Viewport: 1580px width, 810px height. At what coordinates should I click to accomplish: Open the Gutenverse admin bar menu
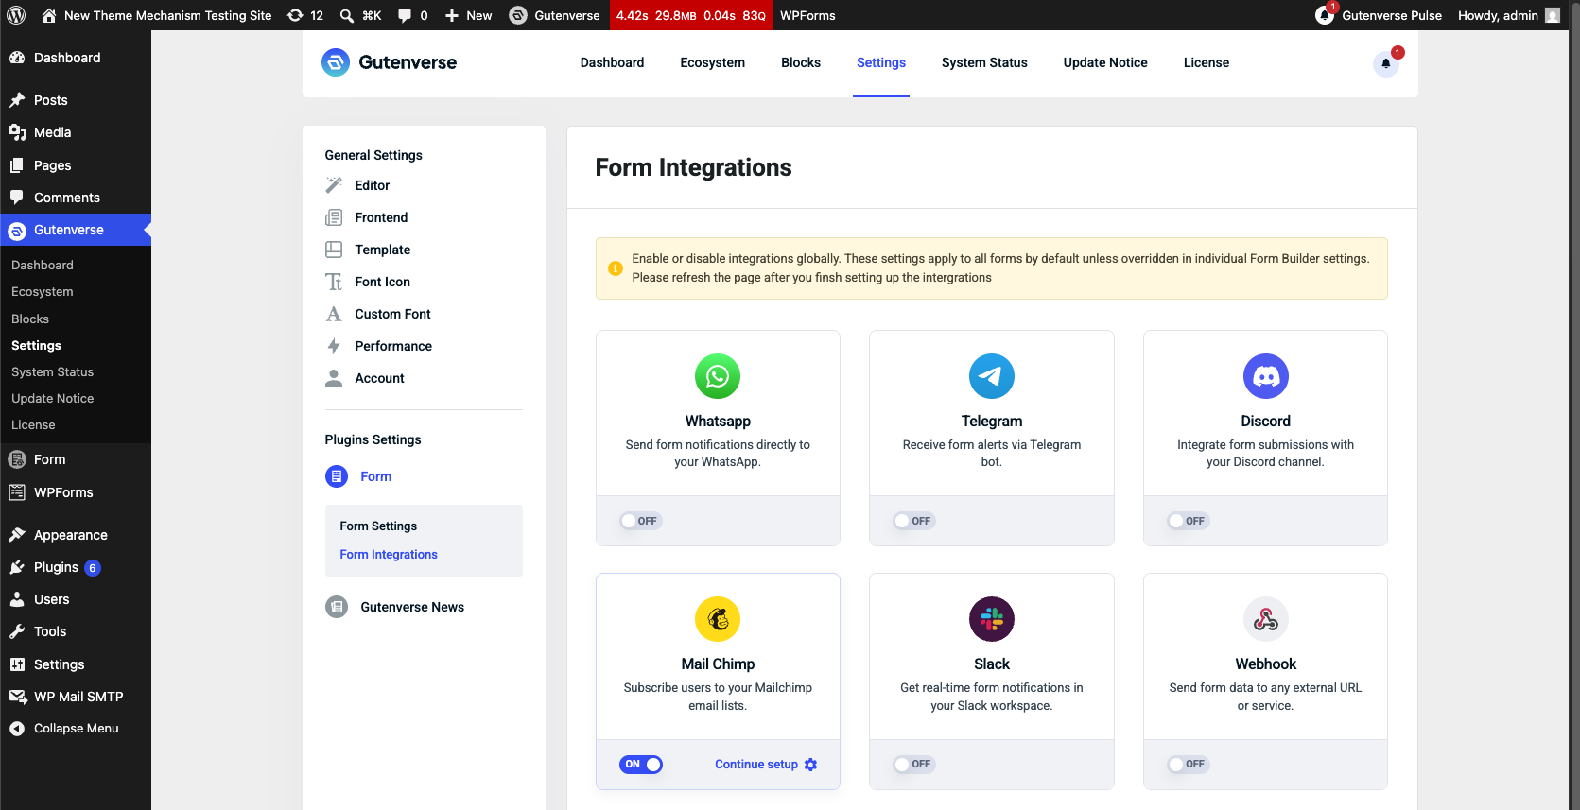[x=554, y=15]
